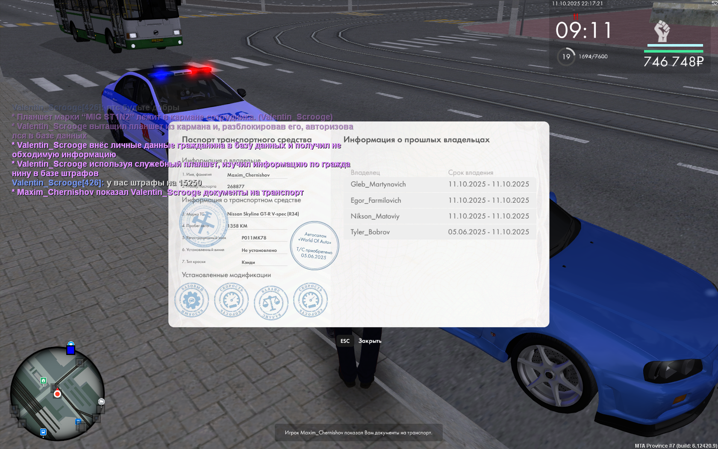The image size is (718, 449).
Task: Click the blue square marker atop minimap
Action: (x=71, y=350)
